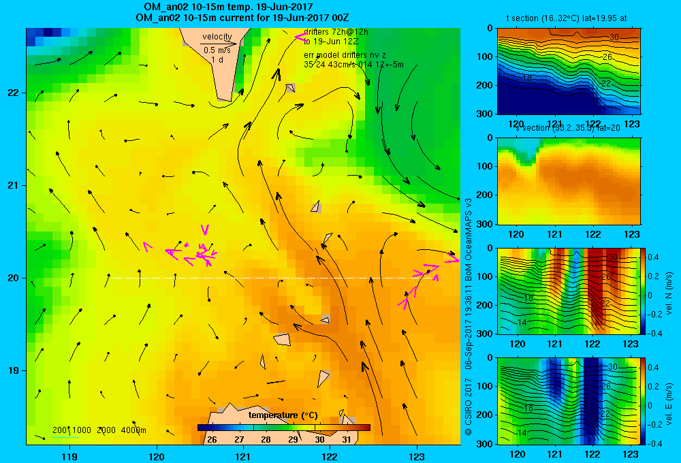This screenshot has width=681, height=463.
Task: Click the title 'OM_an02 10-15m temp. 19-Jun-2017'
Action: [x=228, y=7]
